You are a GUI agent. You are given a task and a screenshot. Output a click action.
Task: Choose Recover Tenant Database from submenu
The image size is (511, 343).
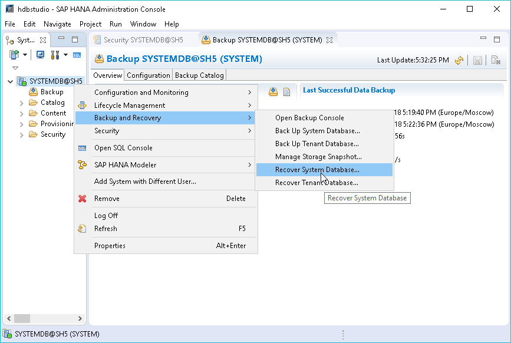click(317, 183)
